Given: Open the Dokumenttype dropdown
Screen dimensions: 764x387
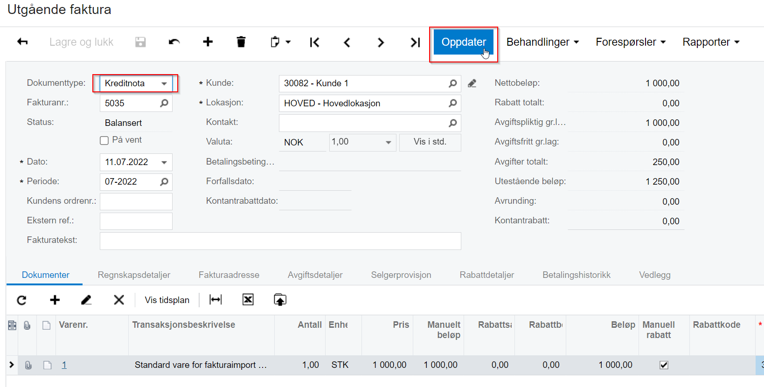Looking at the screenshot, I should tap(164, 83).
